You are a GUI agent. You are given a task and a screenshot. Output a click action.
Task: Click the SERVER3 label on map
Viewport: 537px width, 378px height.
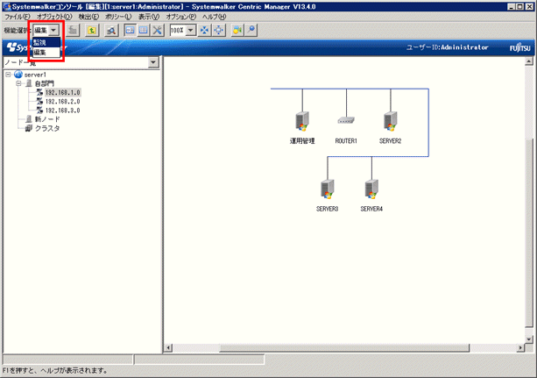327,209
